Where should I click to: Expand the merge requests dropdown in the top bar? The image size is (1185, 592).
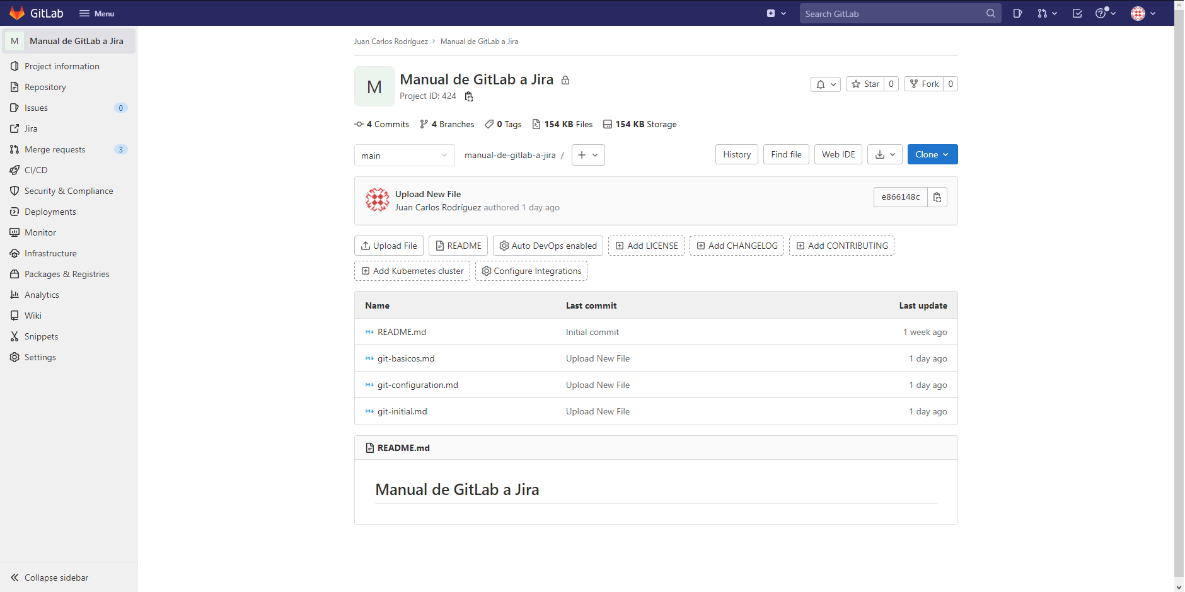coord(1047,13)
